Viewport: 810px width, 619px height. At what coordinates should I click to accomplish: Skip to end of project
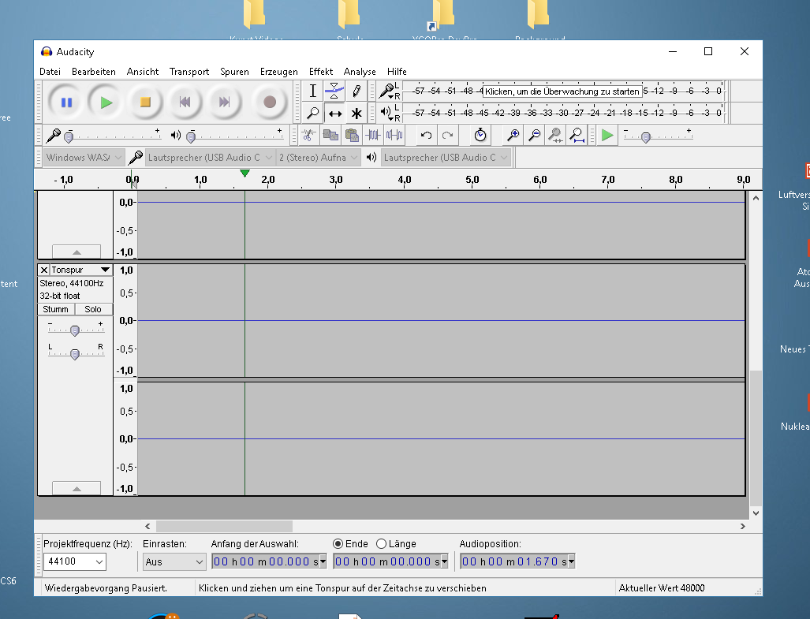[224, 103]
